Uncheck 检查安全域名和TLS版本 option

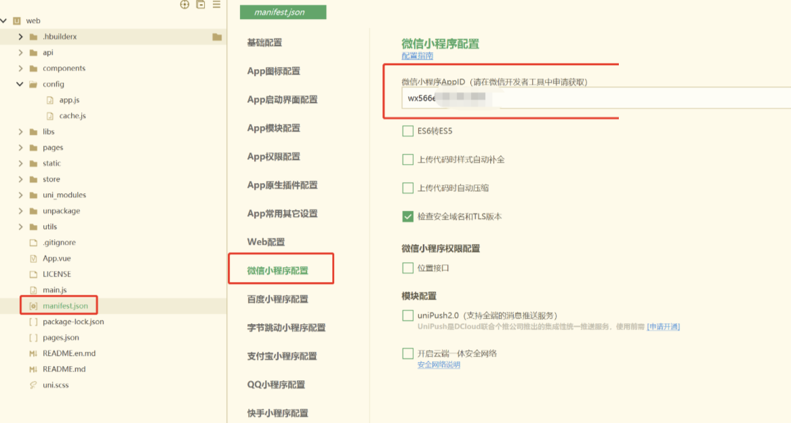coord(407,216)
